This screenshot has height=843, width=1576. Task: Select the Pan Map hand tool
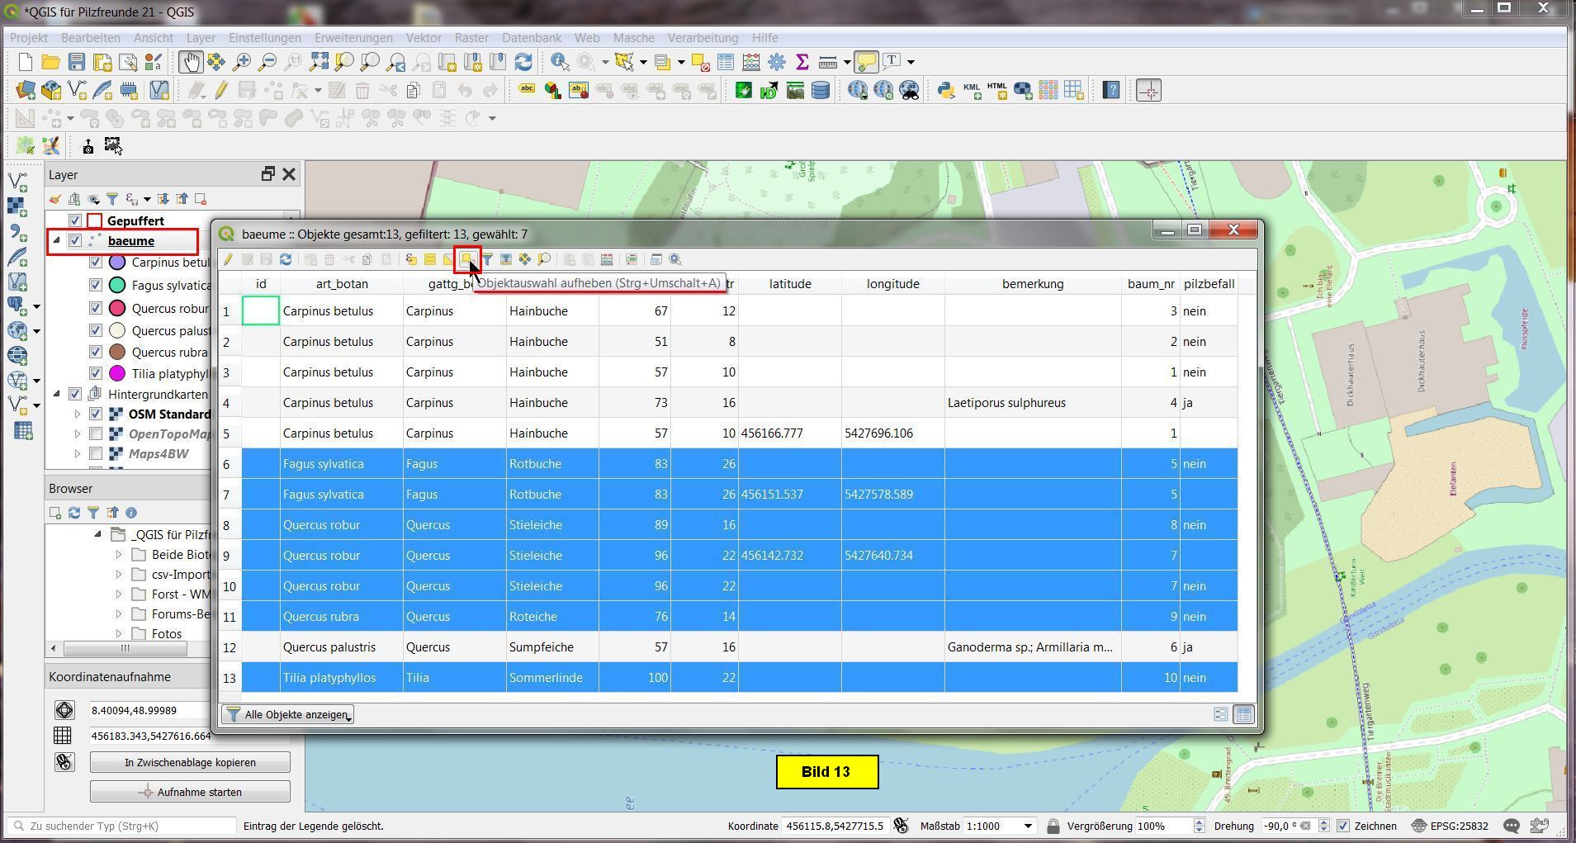[191, 62]
